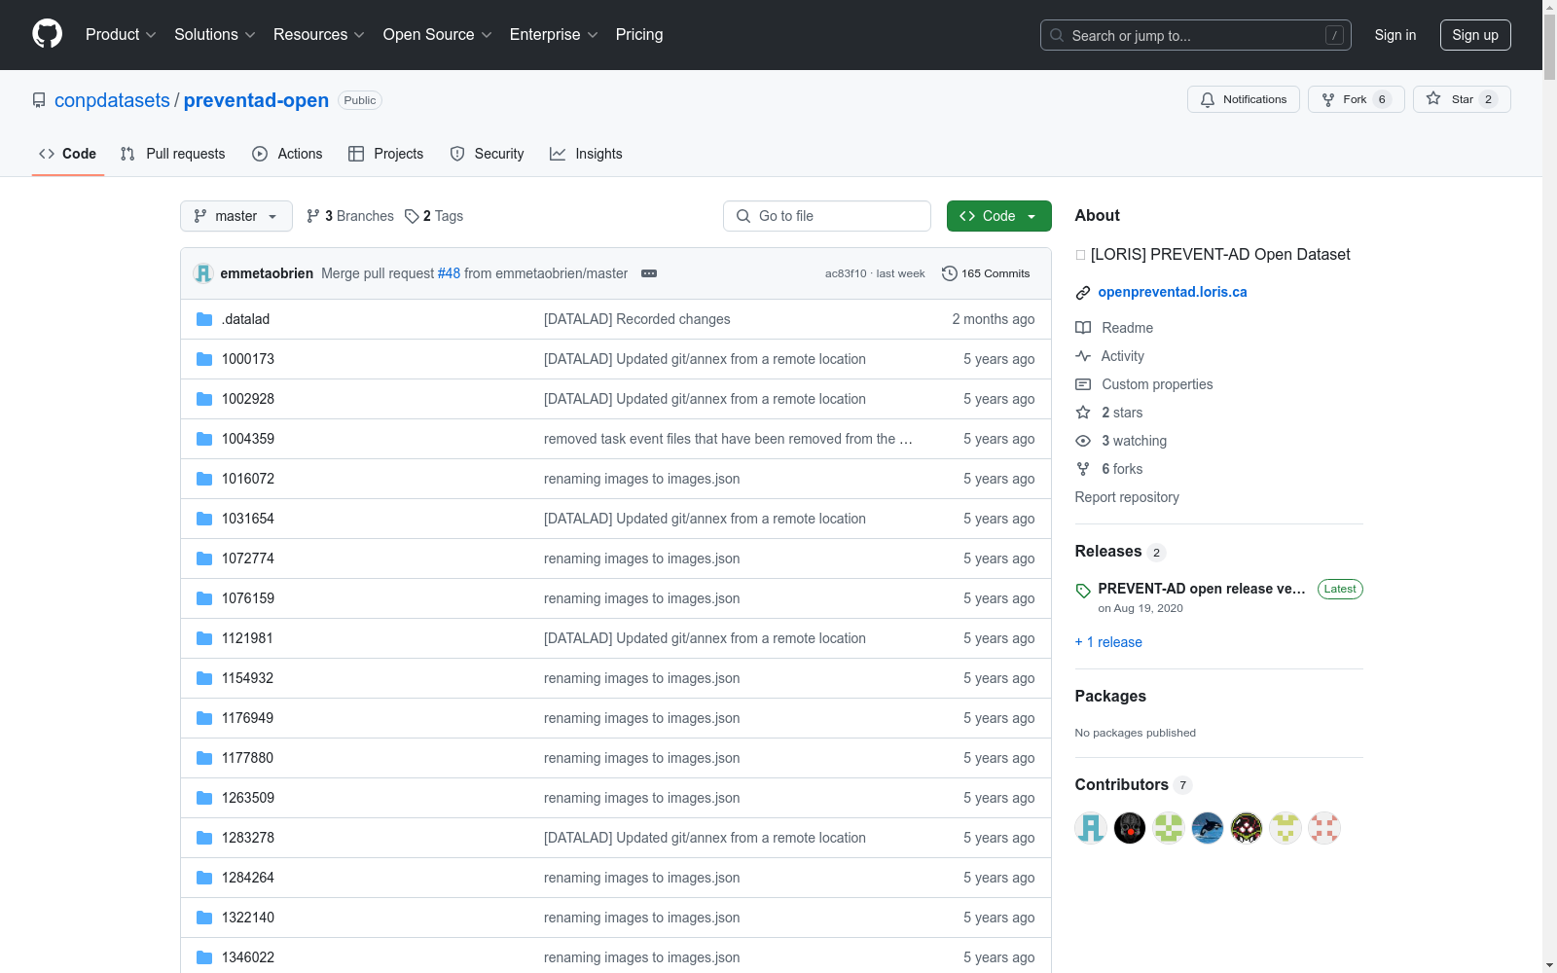Image resolution: width=1557 pixels, height=973 pixels.
Task: Click the repository icon beside conpdatasets
Action: coord(39,100)
